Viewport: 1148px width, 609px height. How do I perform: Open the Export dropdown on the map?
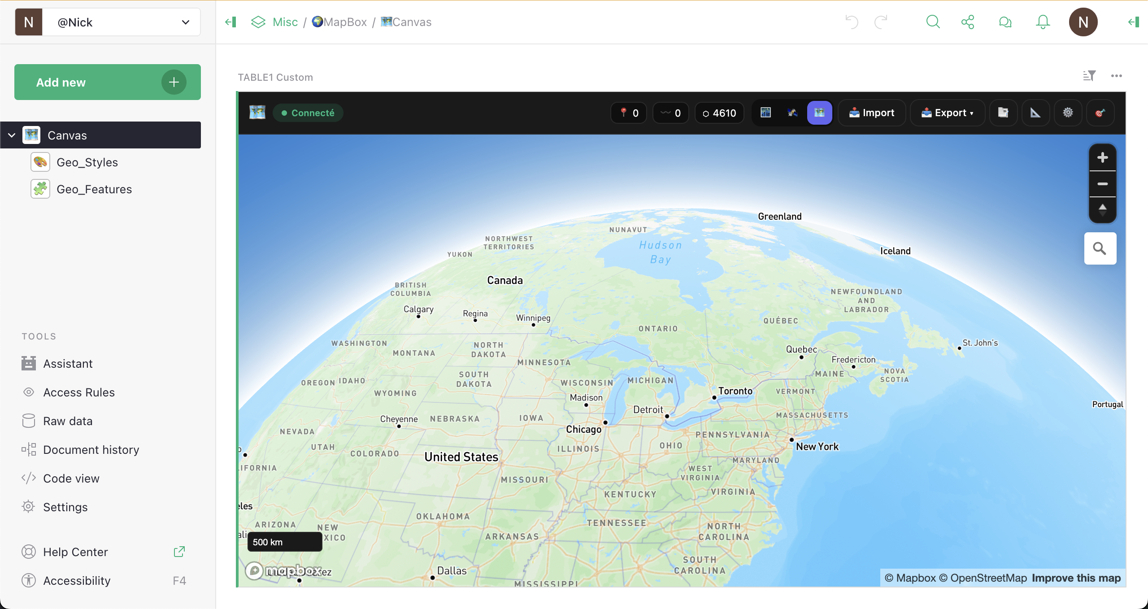pyautogui.click(x=947, y=113)
